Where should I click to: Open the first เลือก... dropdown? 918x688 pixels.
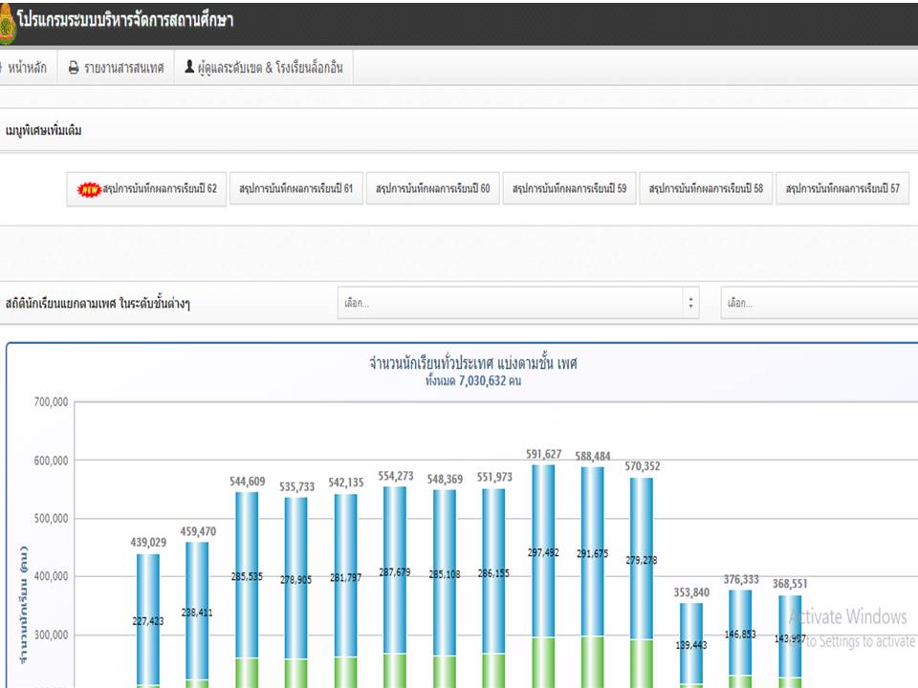pyautogui.click(x=518, y=303)
